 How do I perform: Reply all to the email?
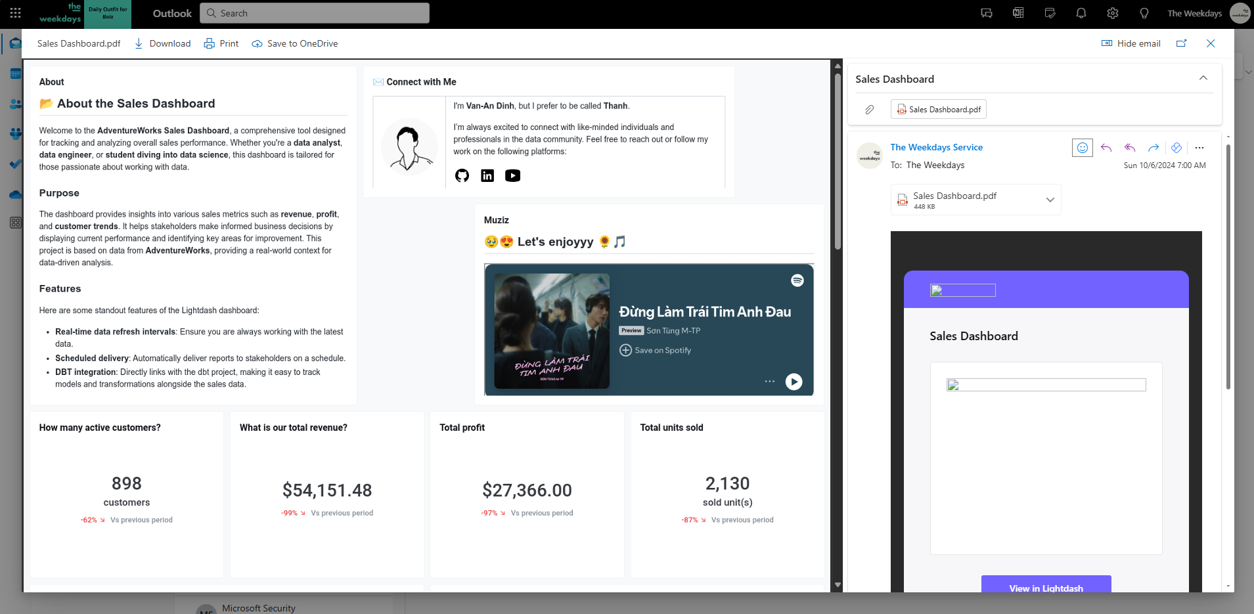[1130, 148]
